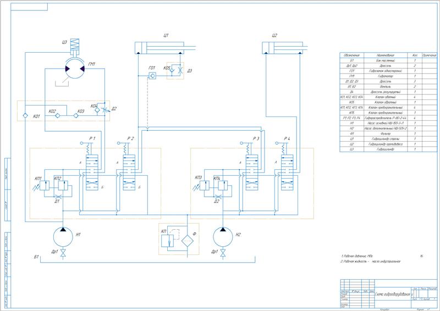Select the Р 1 distributor valve block
Viewport: 440px width, 311px height.
(92, 172)
